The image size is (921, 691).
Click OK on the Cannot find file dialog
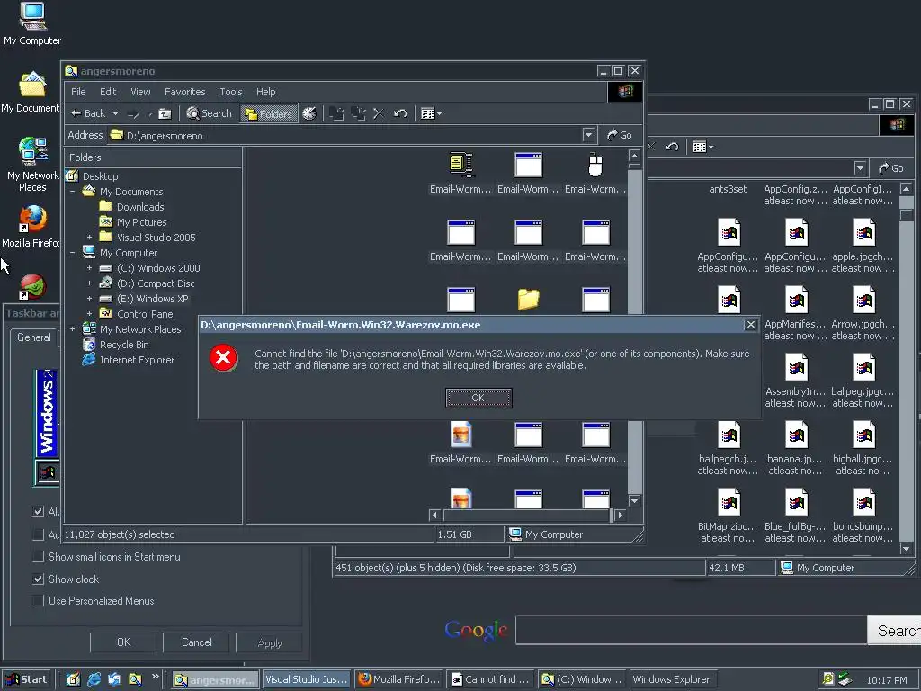point(478,398)
